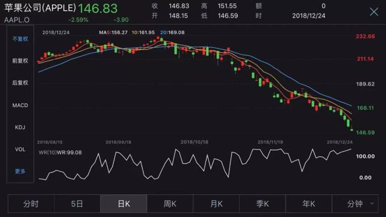
Task: Open 更多 for more indicators
Action: [x=20, y=171]
